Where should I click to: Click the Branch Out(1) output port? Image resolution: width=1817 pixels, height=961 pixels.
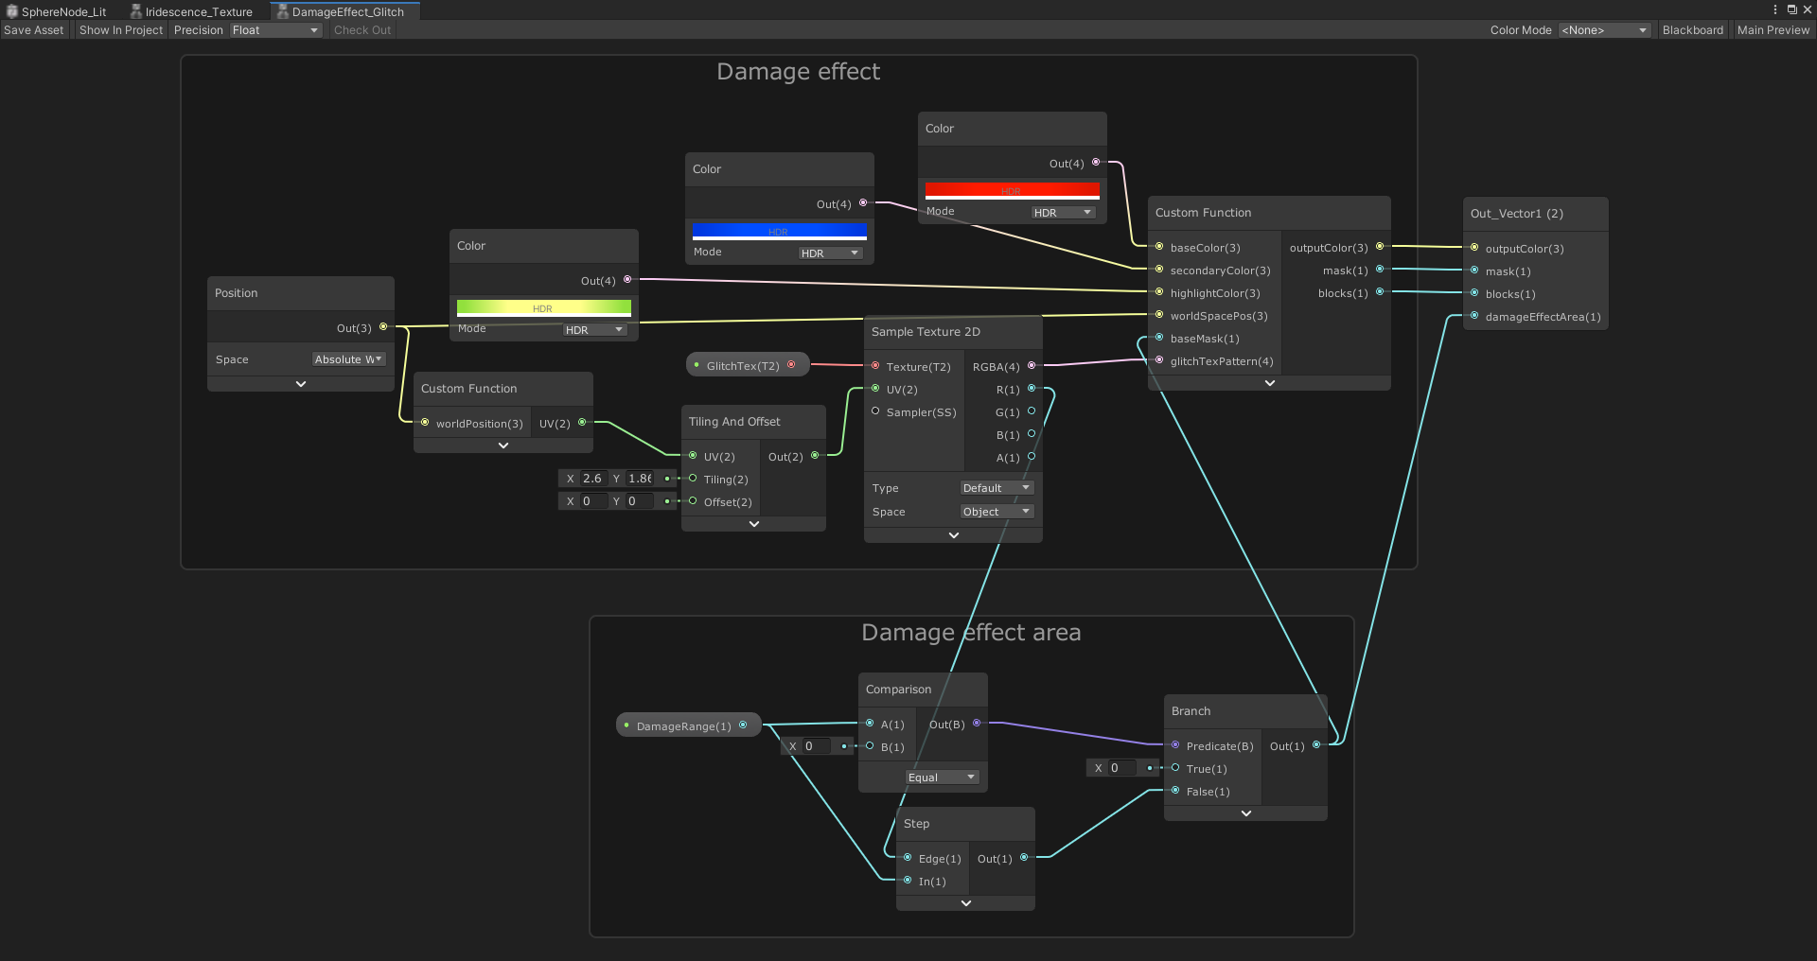pyautogui.click(x=1316, y=745)
